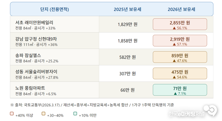
Task: Click the 66만 원 2025 tax value
Action: 127,90
